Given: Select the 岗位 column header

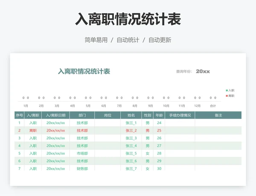Looking at the screenshot, I should click(108, 115).
